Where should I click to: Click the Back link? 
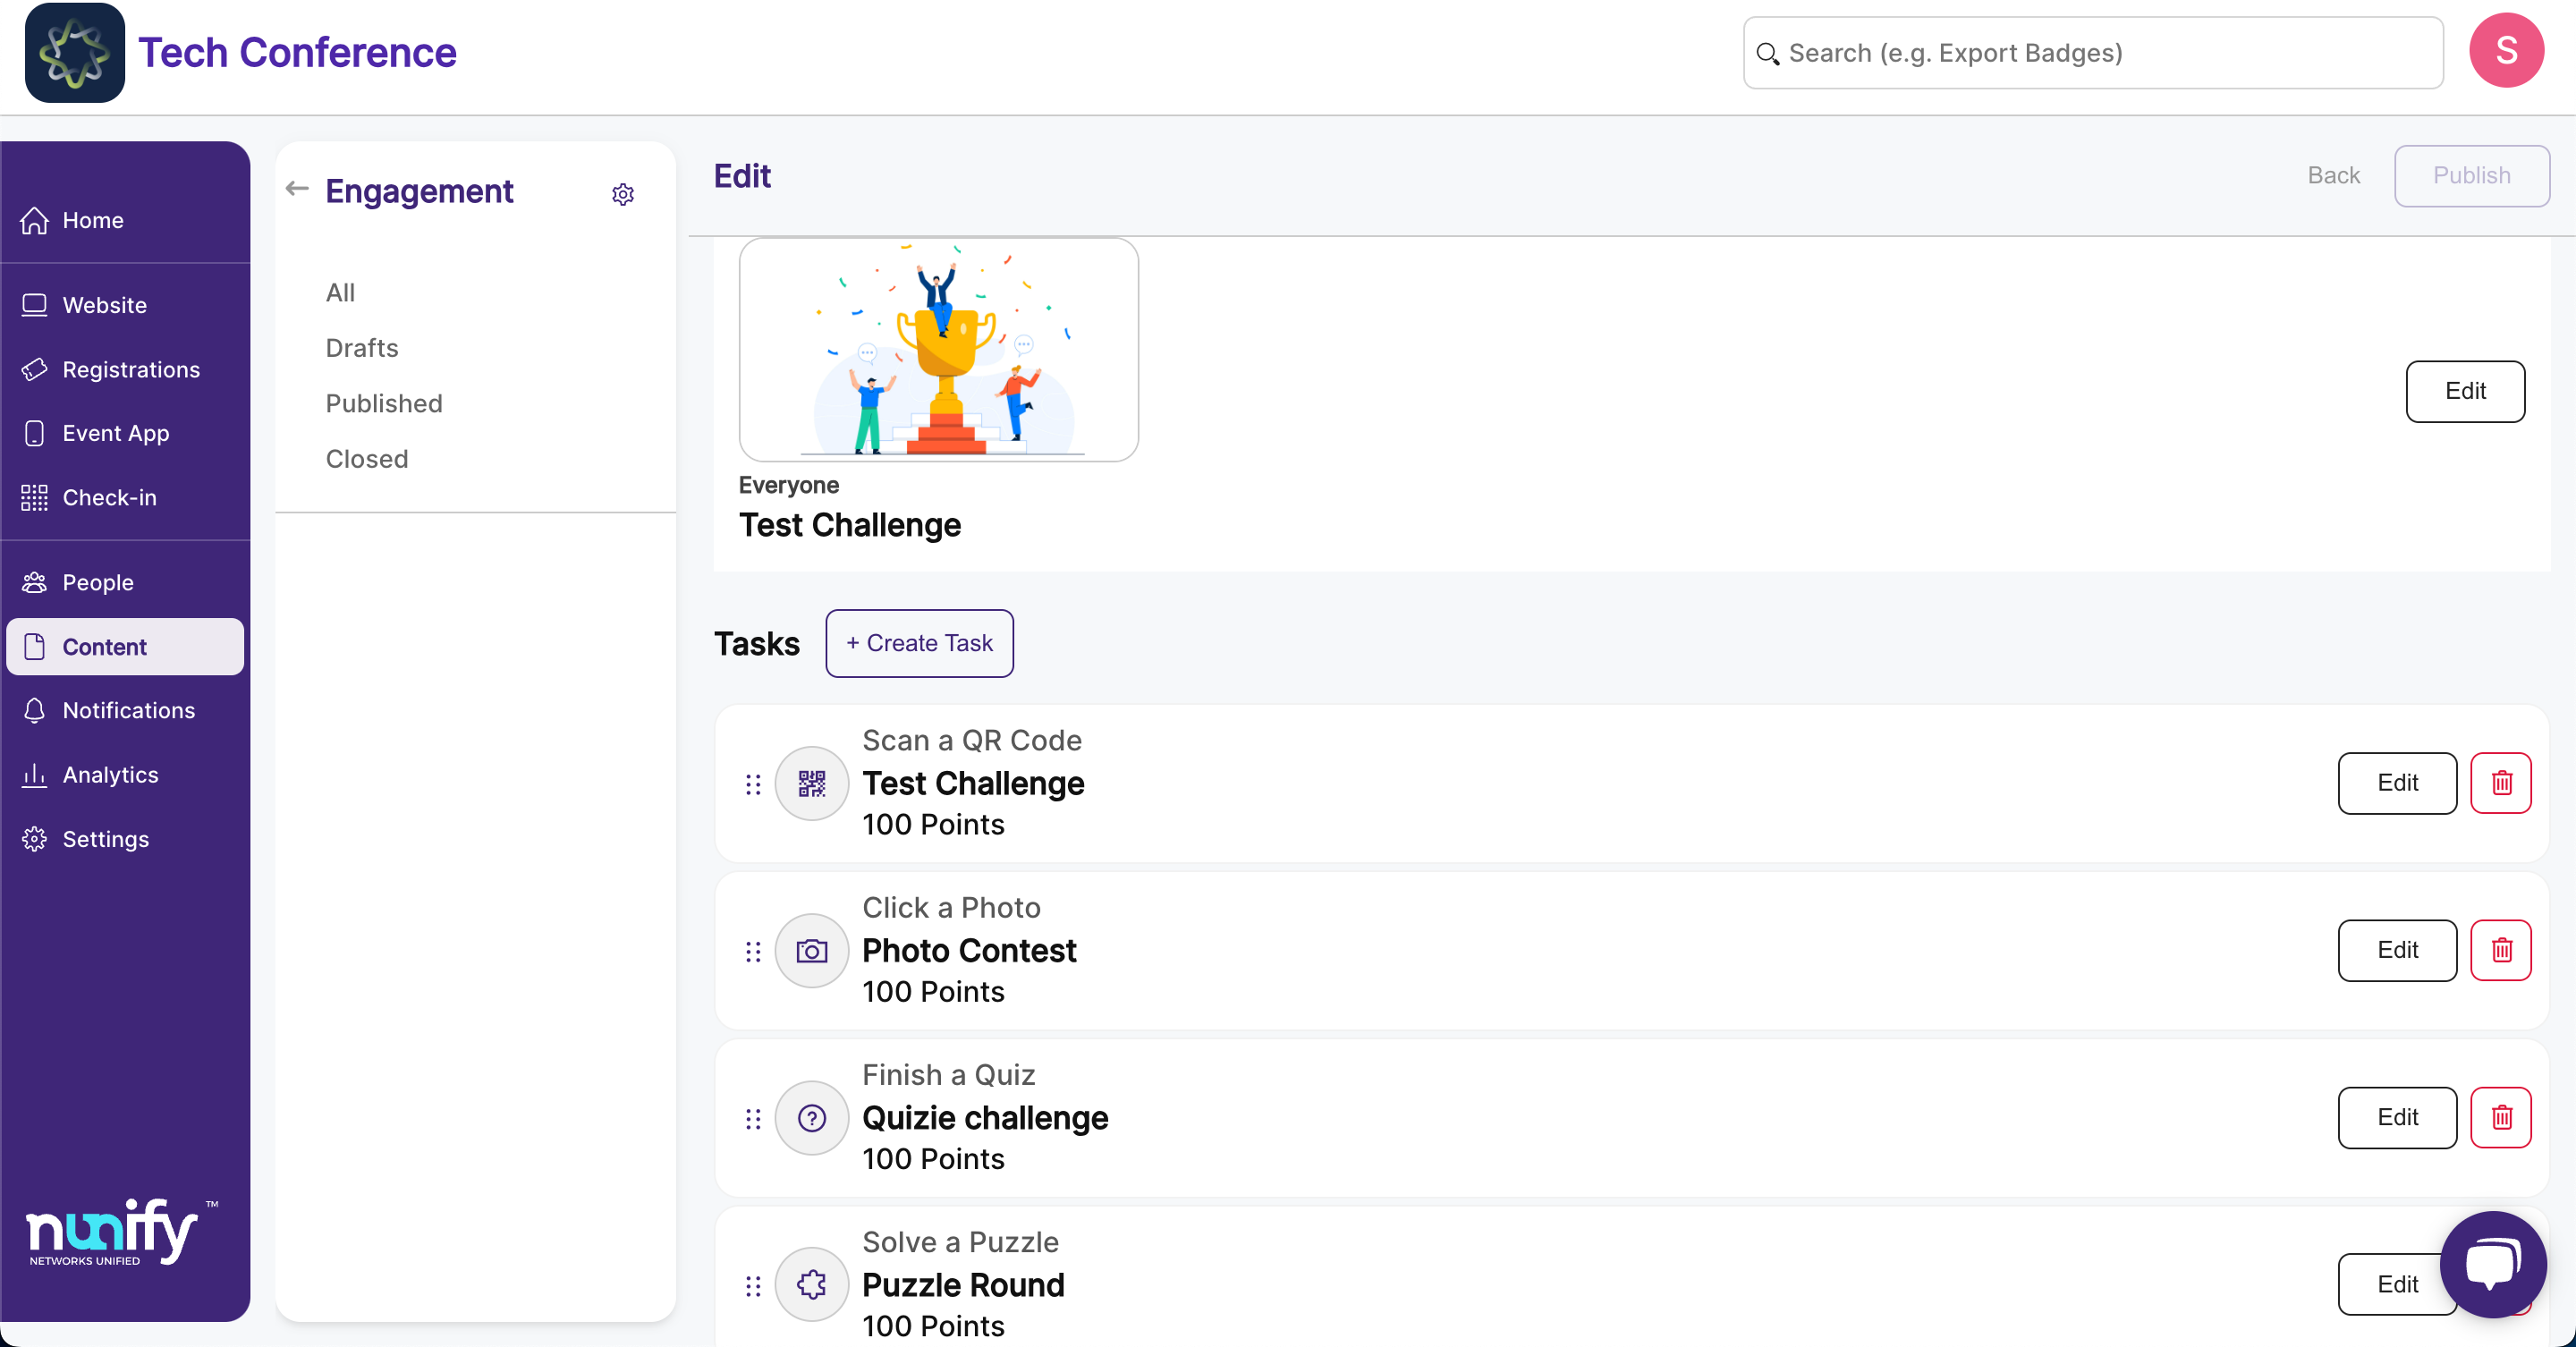click(x=2333, y=176)
